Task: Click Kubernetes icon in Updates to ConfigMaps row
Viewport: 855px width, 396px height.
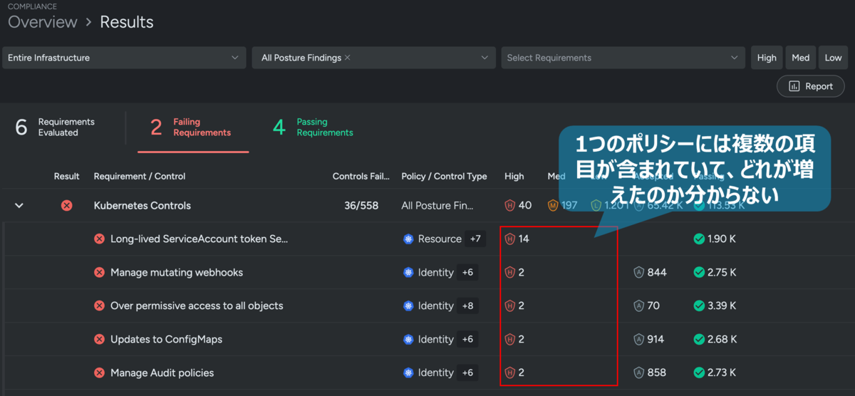Action: pos(408,340)
